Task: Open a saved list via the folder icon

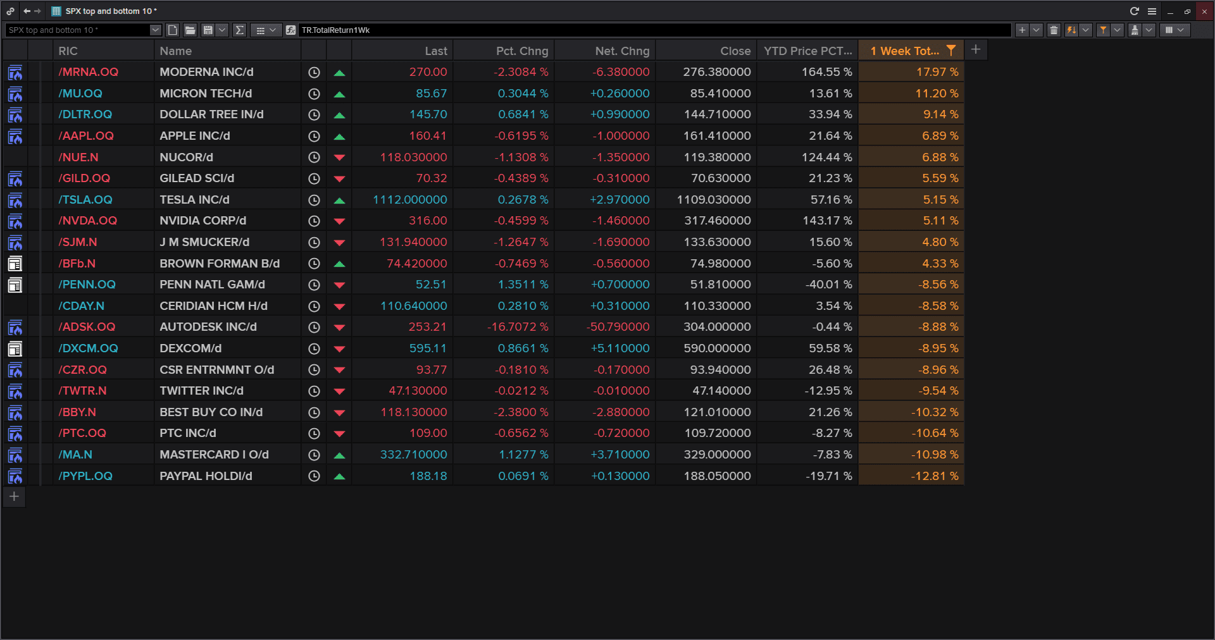Action: pos(190,30)
